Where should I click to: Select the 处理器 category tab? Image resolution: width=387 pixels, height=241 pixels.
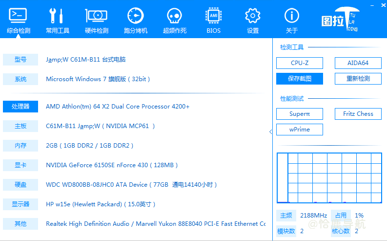point(20,107)
